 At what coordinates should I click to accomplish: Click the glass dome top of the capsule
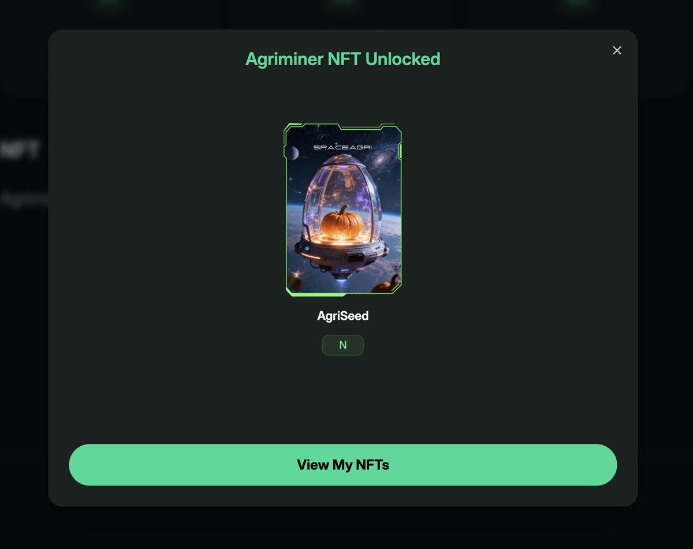pos(342,163)
